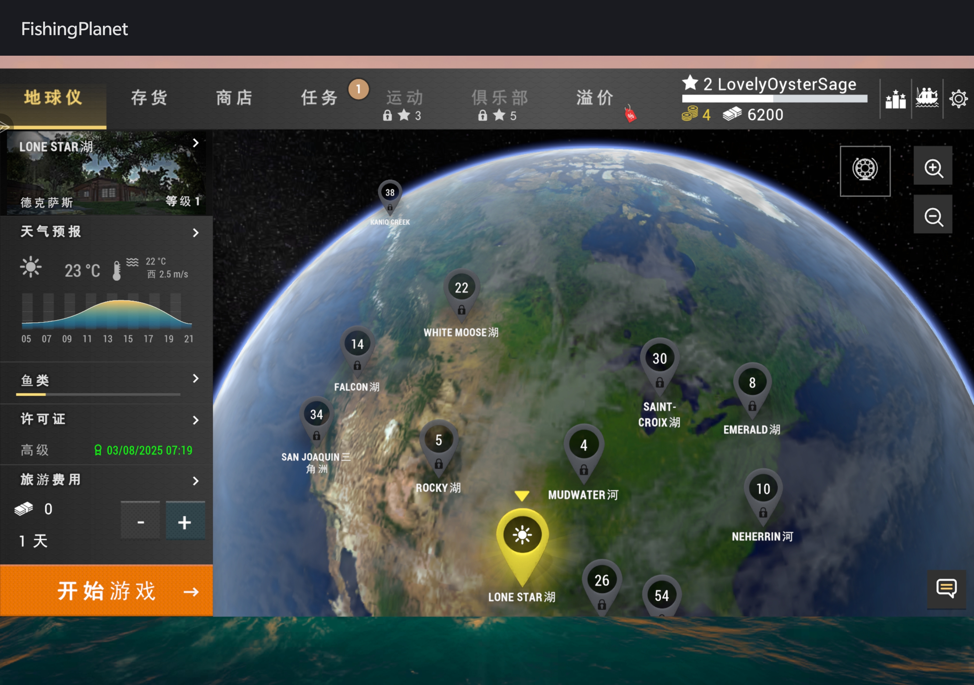Open the chat message icon
The height and width of the screenshot is (685, 974).
[x=947, y=590]
